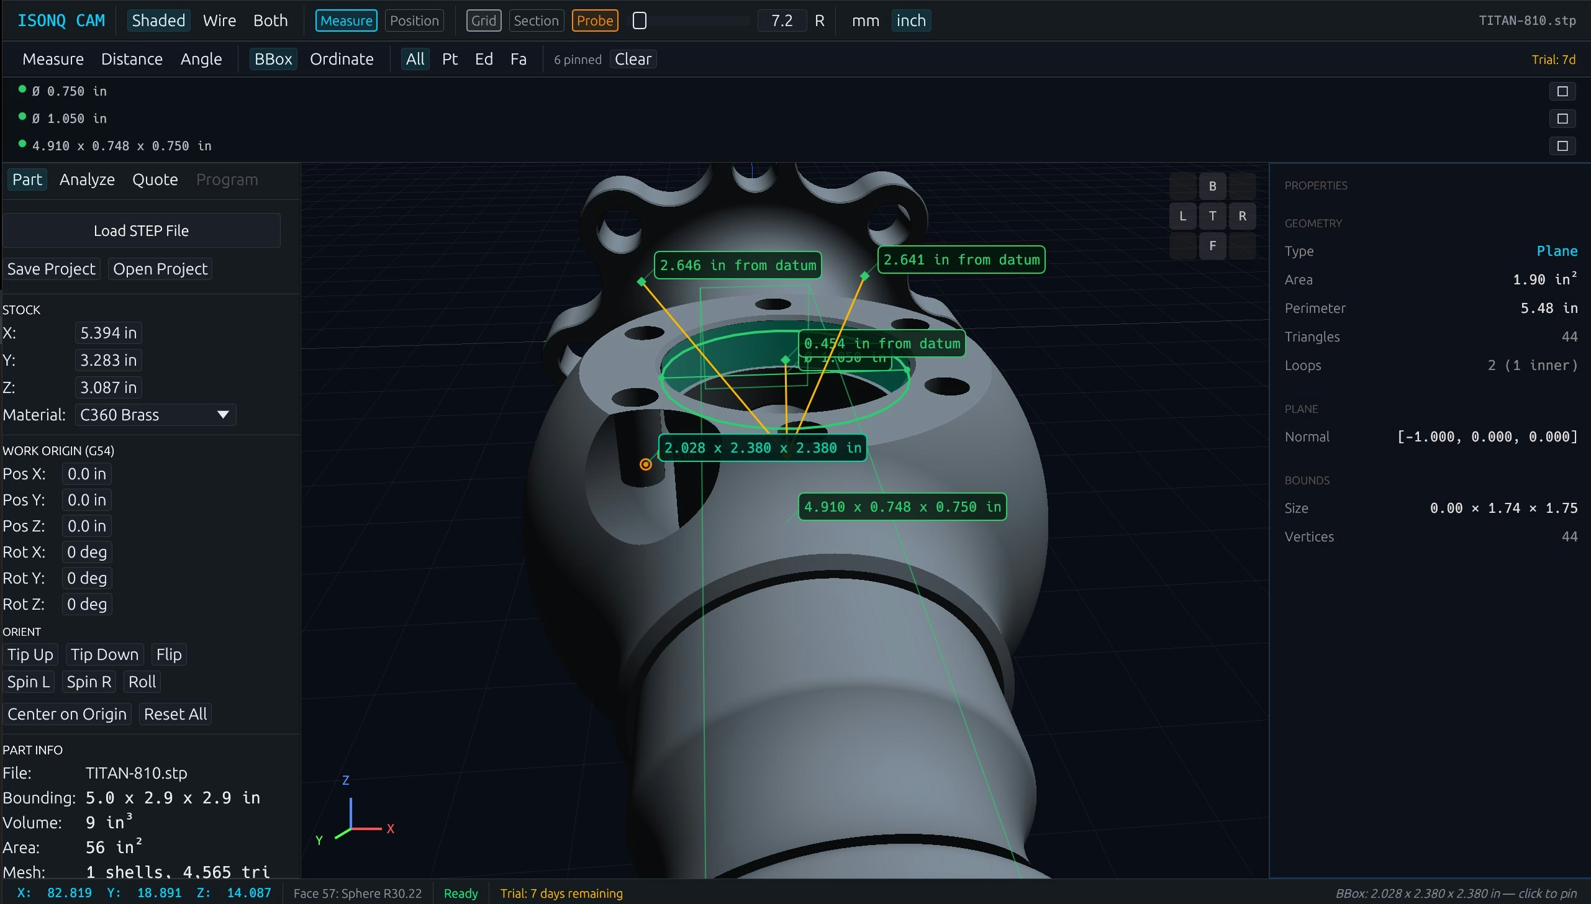
Task: Click the 2.646 in from datum label
Action: point(738,265)
